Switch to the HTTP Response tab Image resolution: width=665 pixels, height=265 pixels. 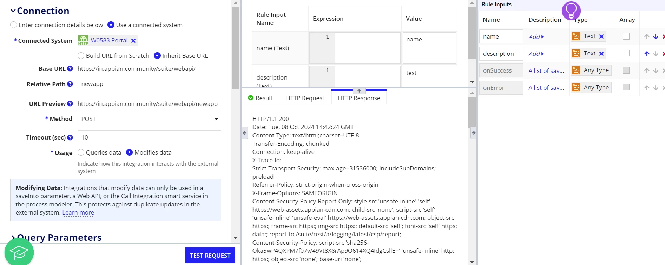click(359, 98)
